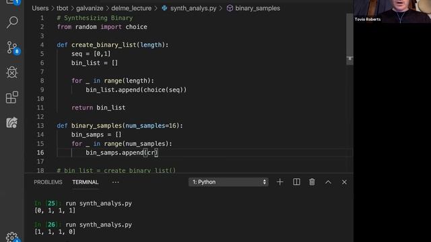431x242 pixels.
Task: Click terminal 'In [25]: run synth_analys.py' line
Action: click(83, 203)
